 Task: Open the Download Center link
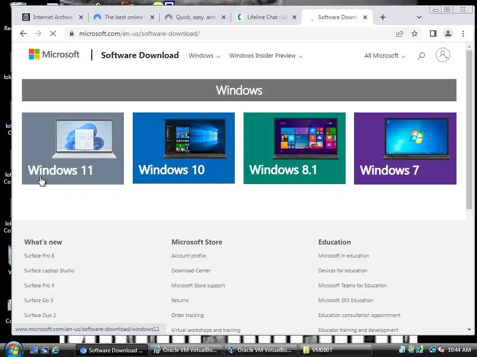tap(191, 271)
